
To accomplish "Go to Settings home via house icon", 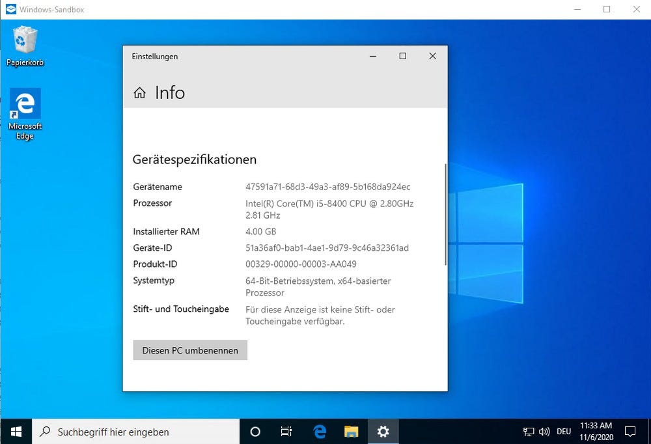I will pos(139,92).
